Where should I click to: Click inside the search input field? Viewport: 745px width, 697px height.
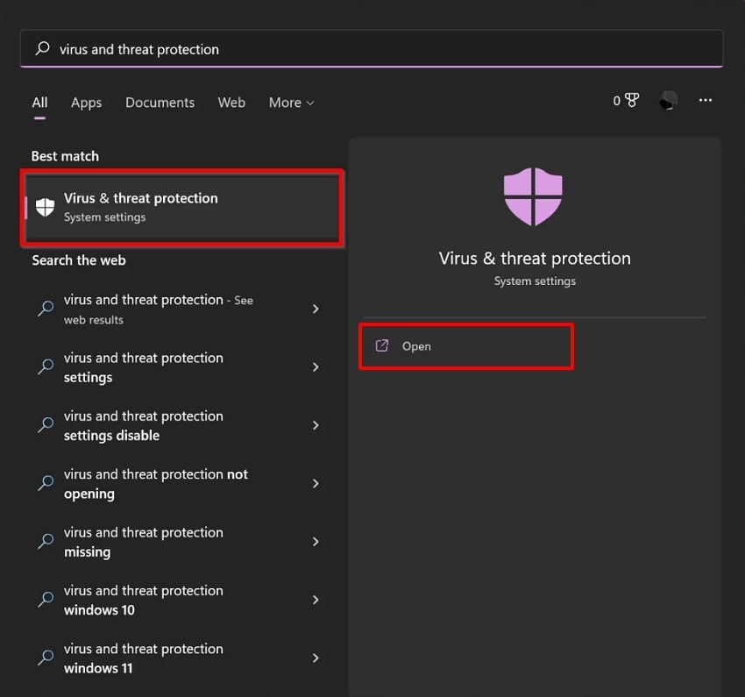point(263,49)
